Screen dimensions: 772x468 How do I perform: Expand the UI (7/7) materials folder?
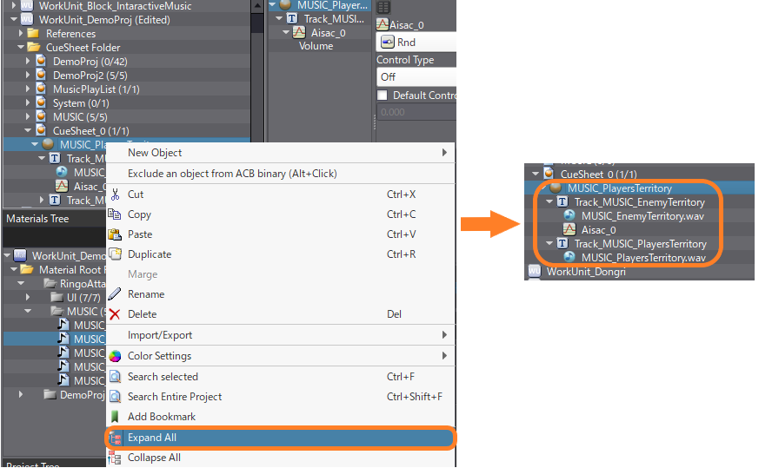pyautogui.click(x=28, y=297)
